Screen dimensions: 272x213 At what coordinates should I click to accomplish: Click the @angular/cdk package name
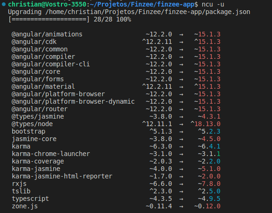(34, 42)
